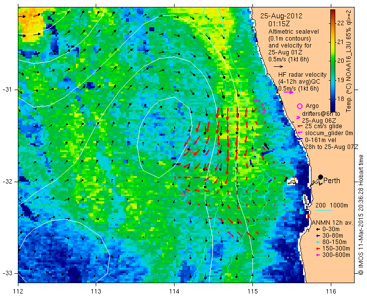Click the 0-161m vel legend text

321,140
